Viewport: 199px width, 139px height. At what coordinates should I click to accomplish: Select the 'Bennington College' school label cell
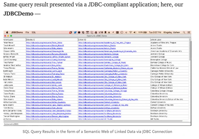pyautogui.click(x=169, y=60)
